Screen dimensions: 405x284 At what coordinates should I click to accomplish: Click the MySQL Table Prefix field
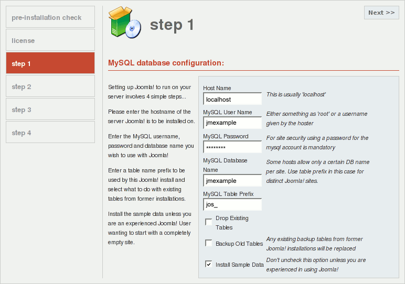(x=232, y=204)
